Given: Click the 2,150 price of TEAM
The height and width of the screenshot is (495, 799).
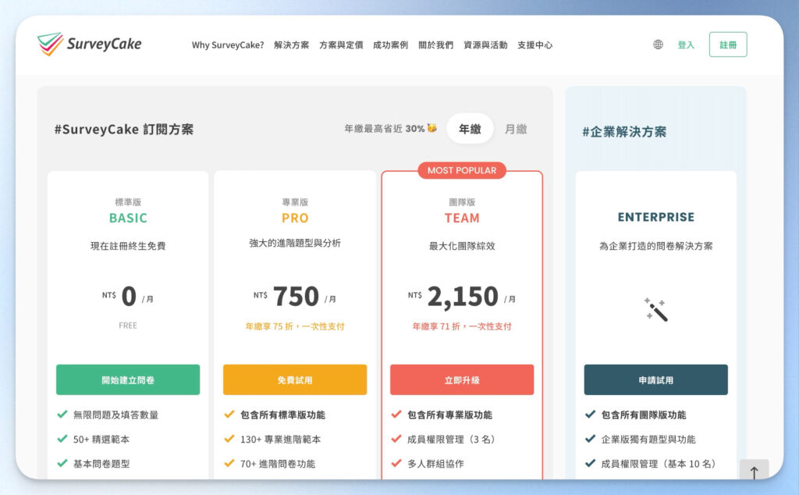Looking at the screenshot, I should (x=463, y=296).
